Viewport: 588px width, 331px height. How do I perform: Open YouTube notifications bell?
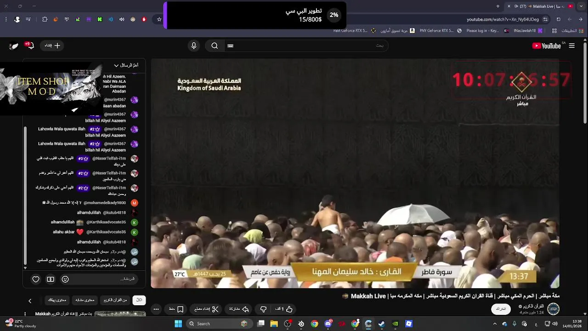(31, 46)
